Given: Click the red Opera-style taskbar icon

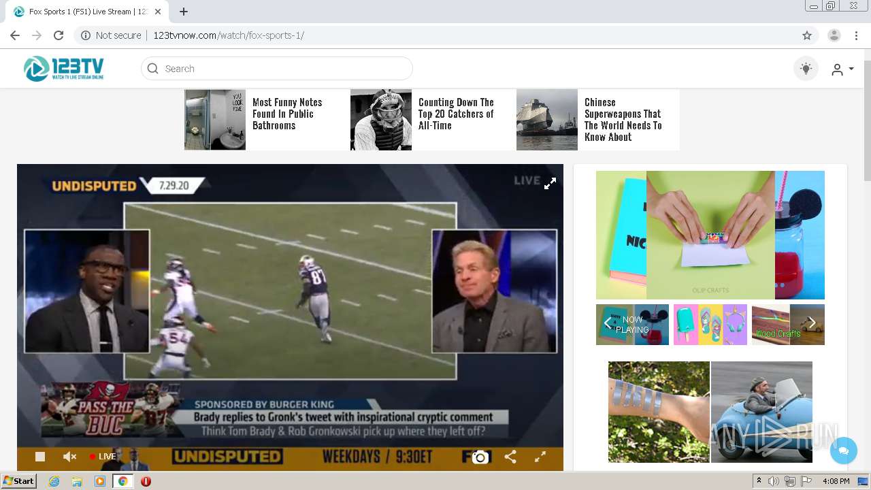Looking at the screenshot, I should tap(146, 481).
